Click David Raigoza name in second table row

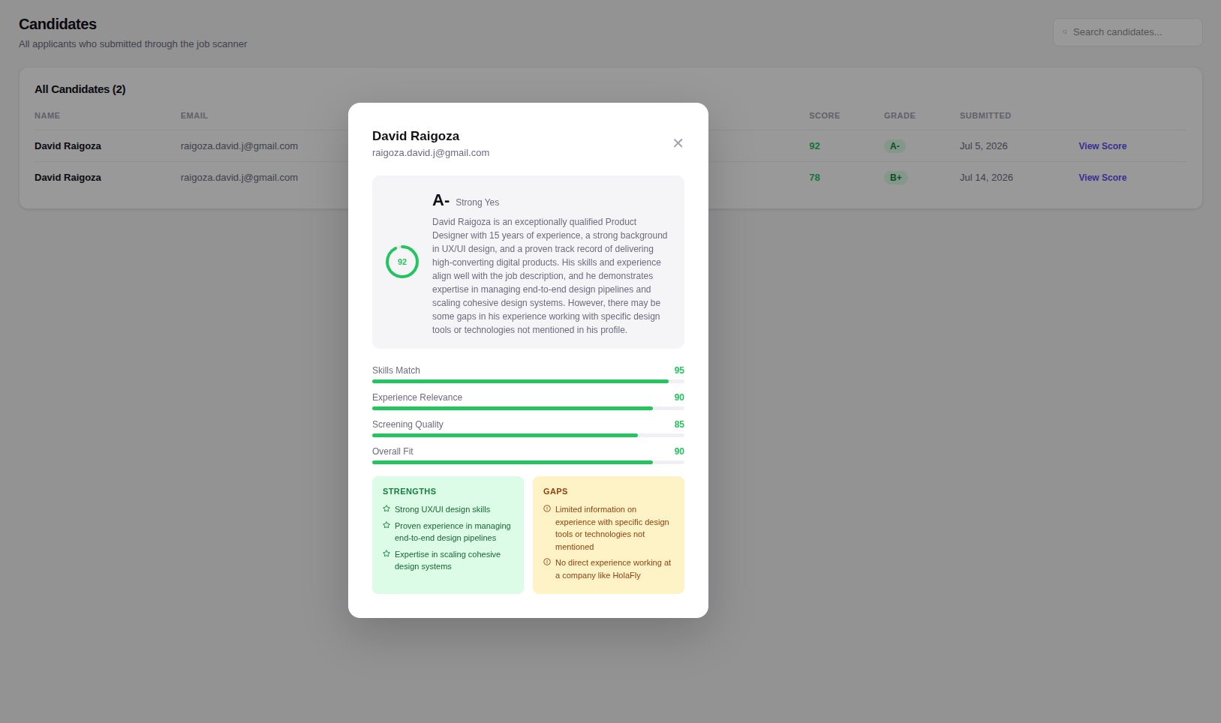click(x=68, y=178)
